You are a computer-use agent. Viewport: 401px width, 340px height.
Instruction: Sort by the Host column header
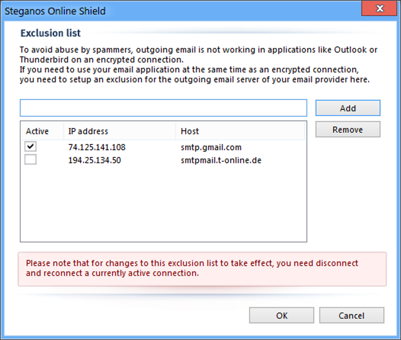pyautogui.click(x=190, y=131)
